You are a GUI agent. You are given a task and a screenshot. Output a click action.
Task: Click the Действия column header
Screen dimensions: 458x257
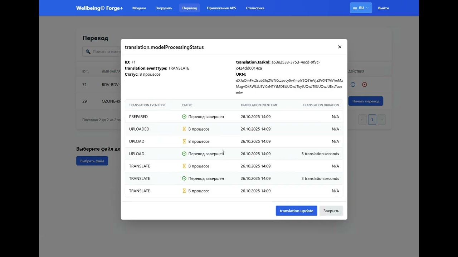tap(356, 71)
